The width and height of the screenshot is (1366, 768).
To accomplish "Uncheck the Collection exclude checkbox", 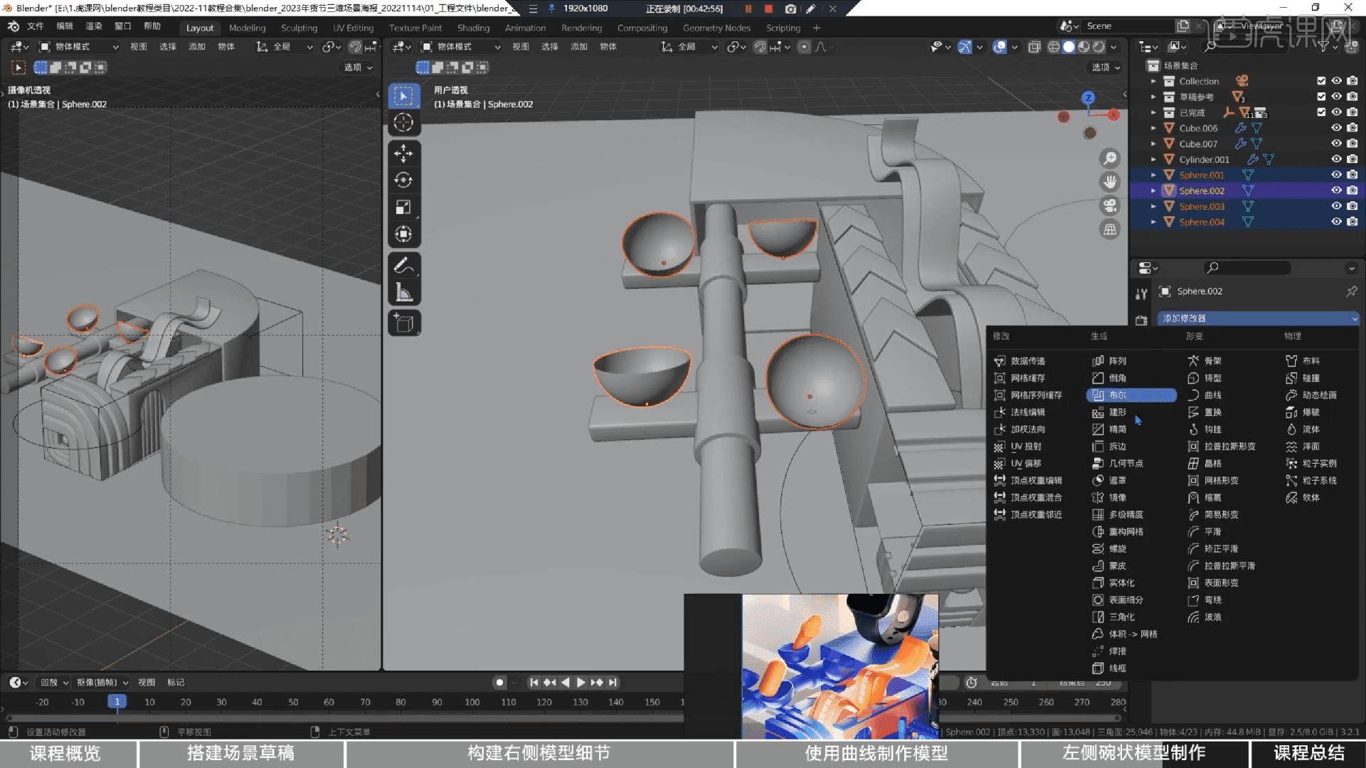I will pos(1321,81).
